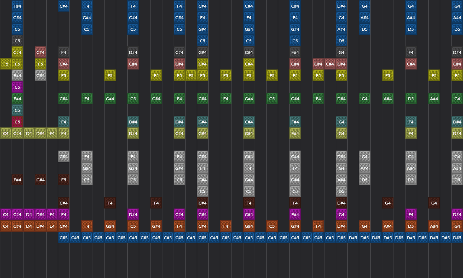Click the teal G4 note block

341,122
